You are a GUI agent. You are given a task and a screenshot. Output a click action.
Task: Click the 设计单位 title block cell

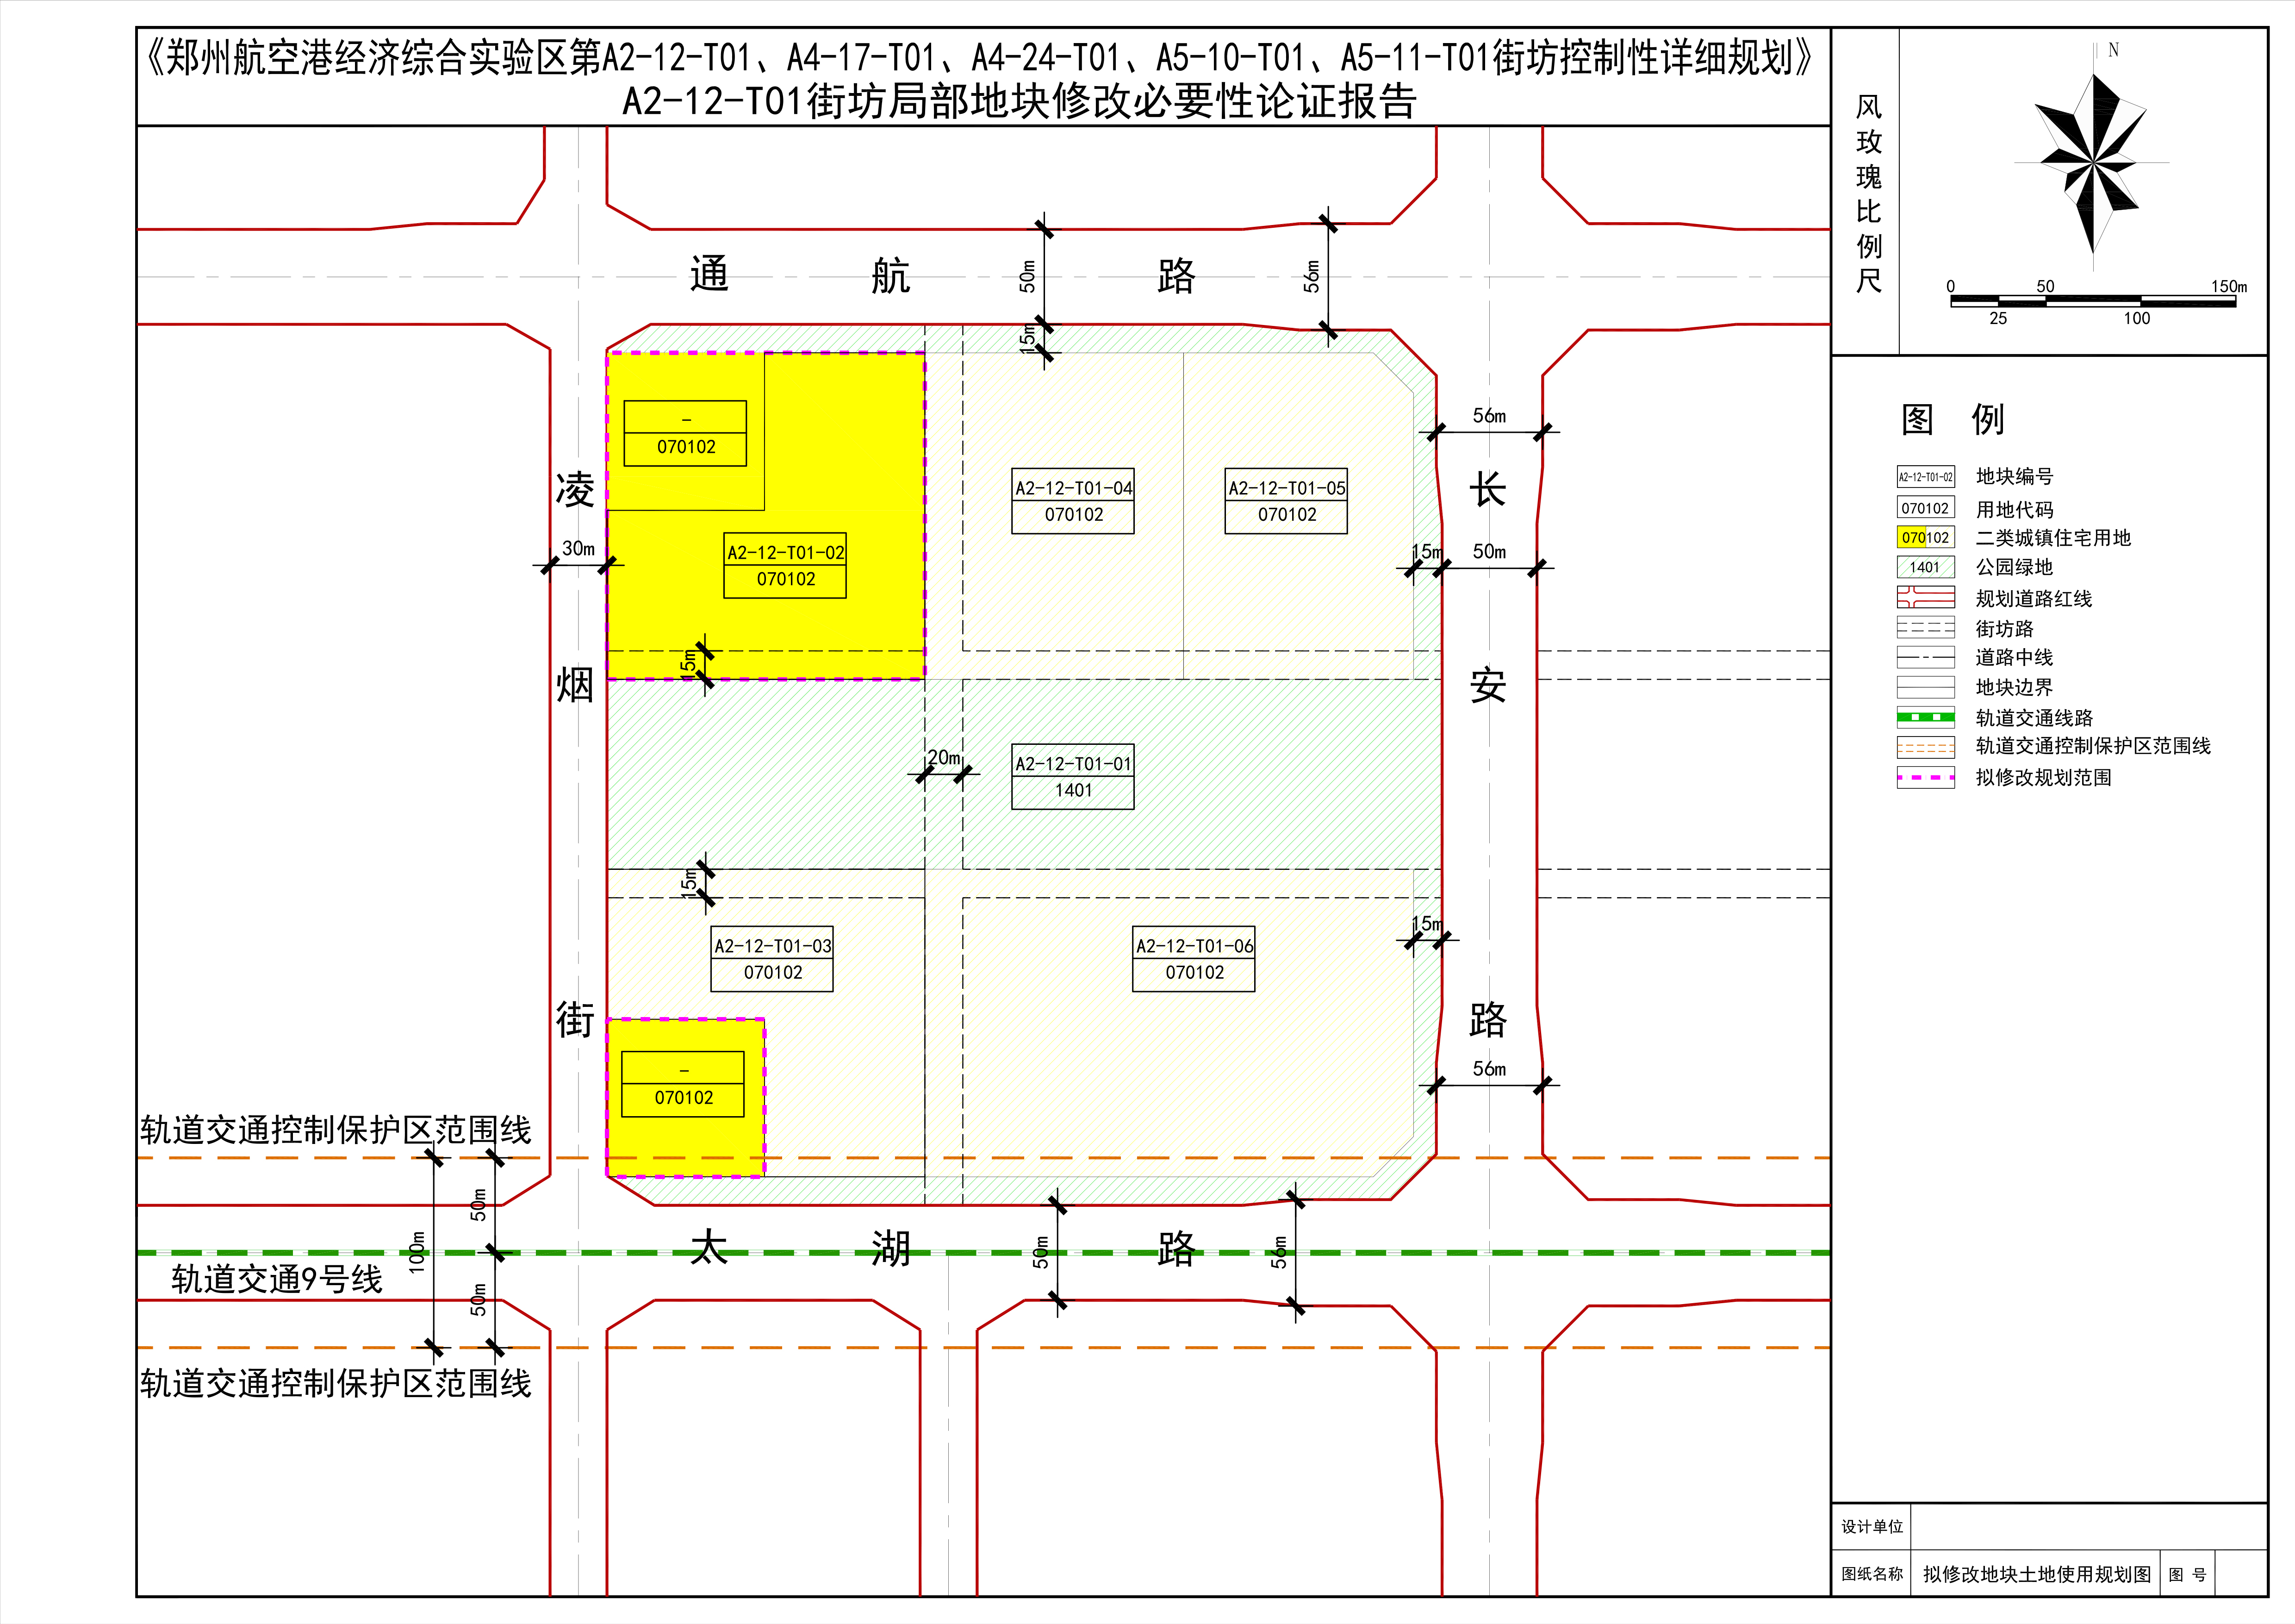[x=1871, y=1527]
